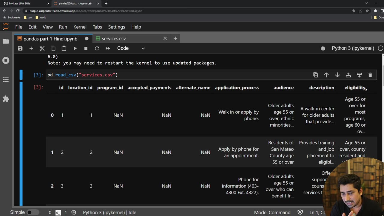
Task: Close the services.csv tab
Action: pyautogui.click(x=165, y=38)
